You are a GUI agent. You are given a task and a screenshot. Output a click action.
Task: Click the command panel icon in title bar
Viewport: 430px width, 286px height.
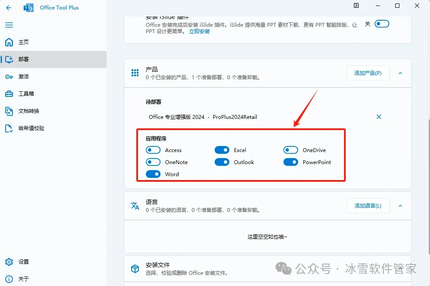(x=356, y=6)
